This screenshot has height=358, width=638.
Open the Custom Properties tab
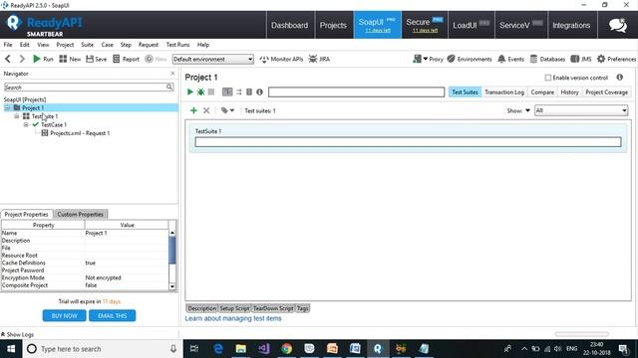click(80, 215)
